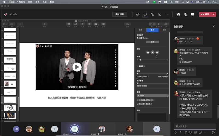Click the 要求控制 button
219x136 pixels.
120,14
